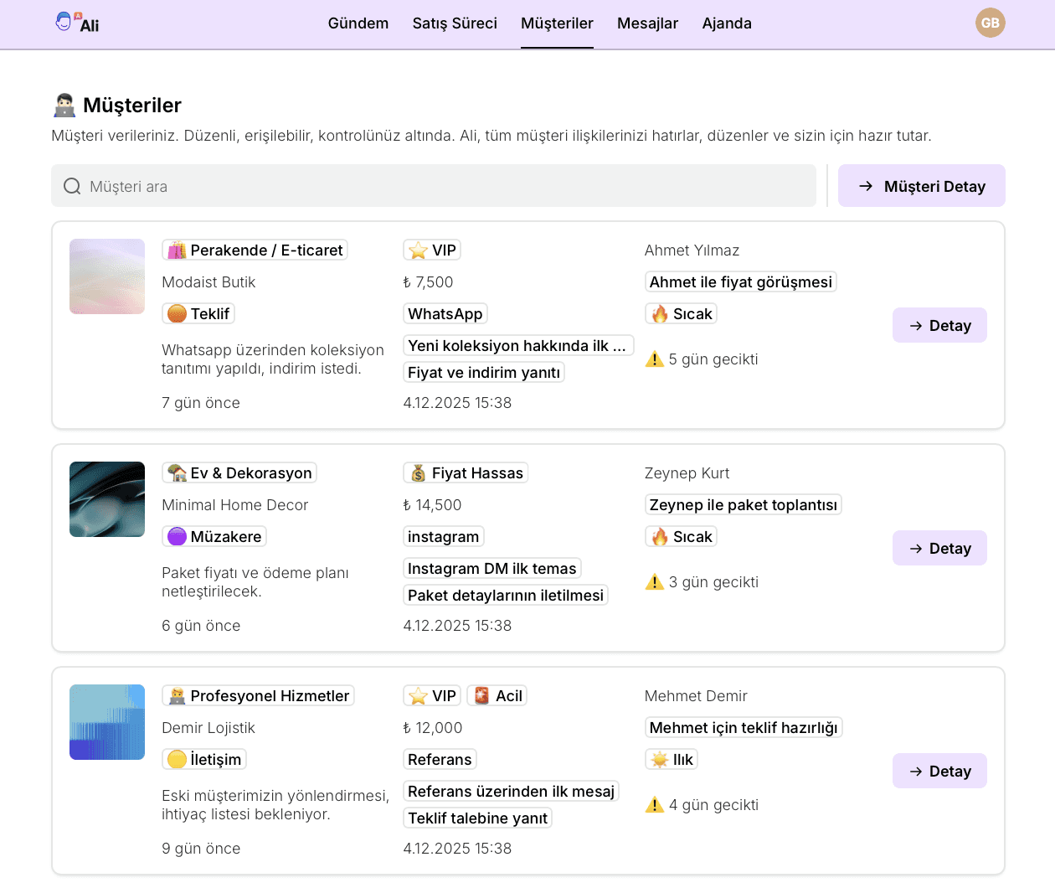Go to the Mesajlar tab
The height and width of the screenshot is (888, 1055).
647,23
